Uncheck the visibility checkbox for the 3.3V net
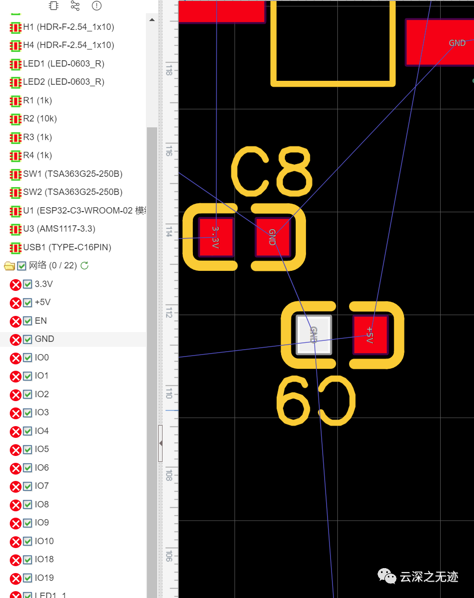The height and width of the screenshot is (598, 474). 27,285
